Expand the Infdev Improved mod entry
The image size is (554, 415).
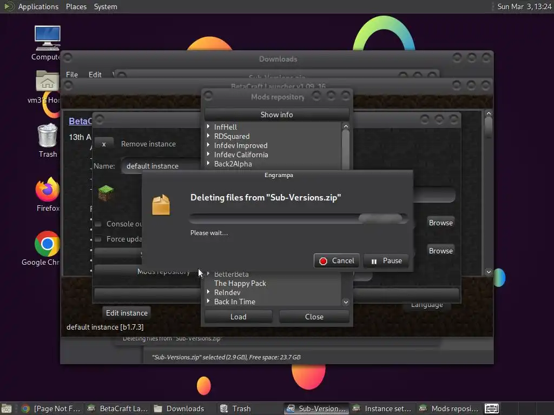[208, 145]
